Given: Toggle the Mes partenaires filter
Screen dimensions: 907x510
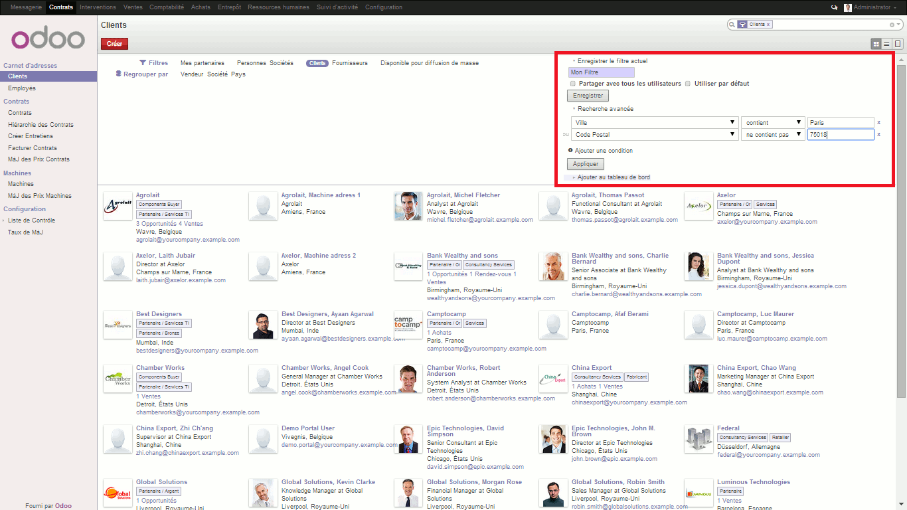Looking at the screenshot, I should click(203, 63).
